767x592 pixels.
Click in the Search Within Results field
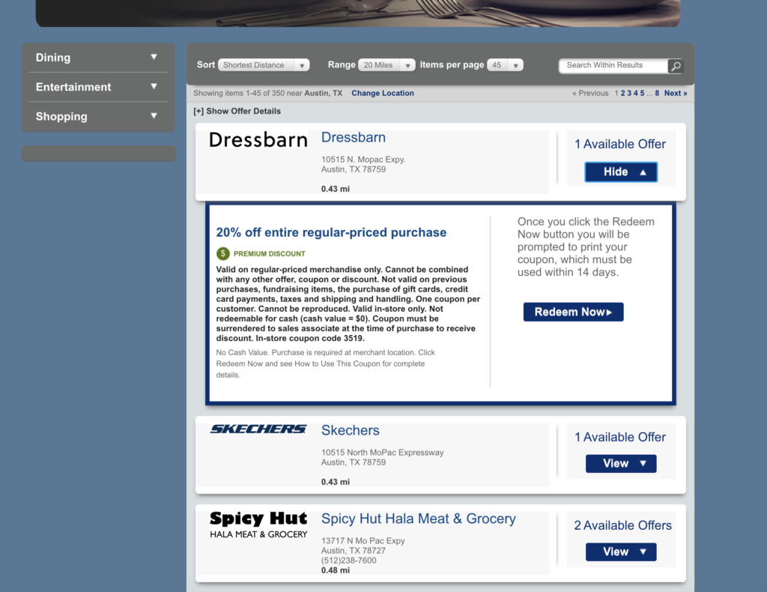point(612,66)
